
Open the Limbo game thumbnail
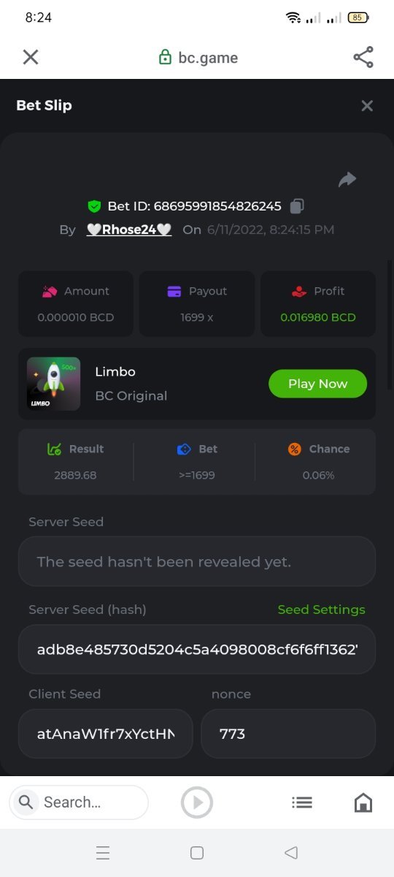(x=53, y=384)
